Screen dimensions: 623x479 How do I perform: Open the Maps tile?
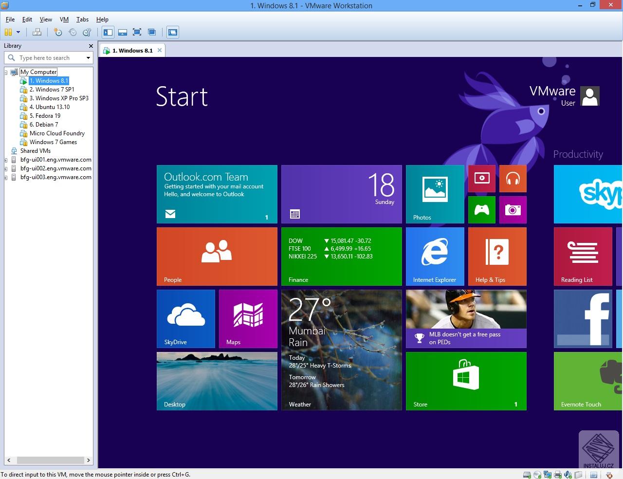point(248,319)
